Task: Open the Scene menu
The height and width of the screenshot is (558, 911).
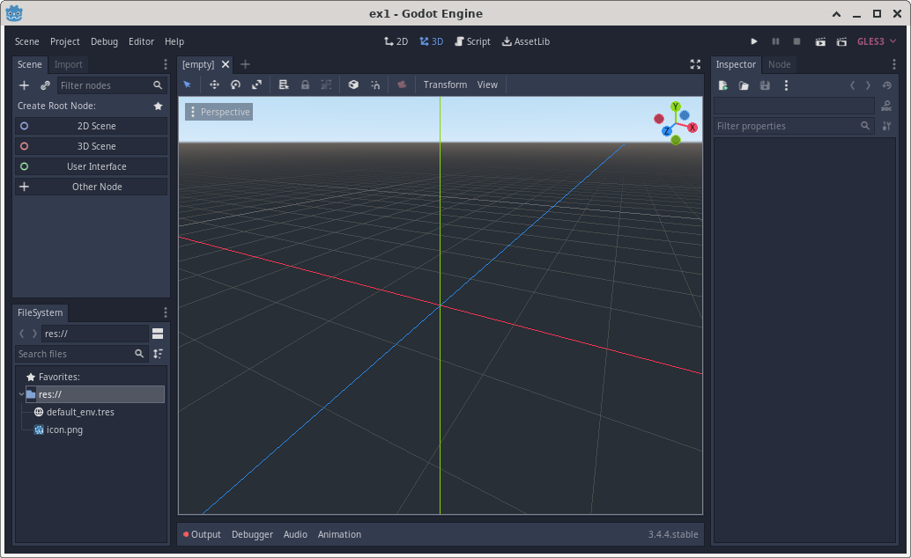Action: (26, 41)
